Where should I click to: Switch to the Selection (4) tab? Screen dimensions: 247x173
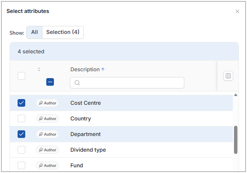[63, 32]
